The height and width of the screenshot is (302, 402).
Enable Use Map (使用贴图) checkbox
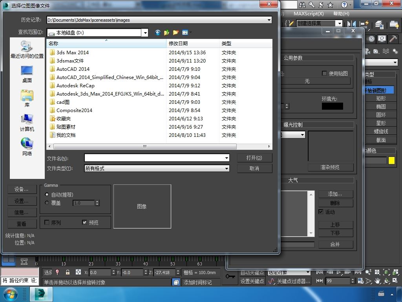(324, 73)
